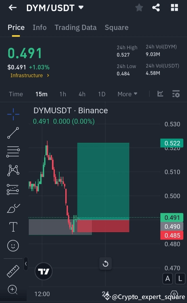Select the XABCD pattern tool
The height and width of the screenshot is (303, 187).
point(13,170)
